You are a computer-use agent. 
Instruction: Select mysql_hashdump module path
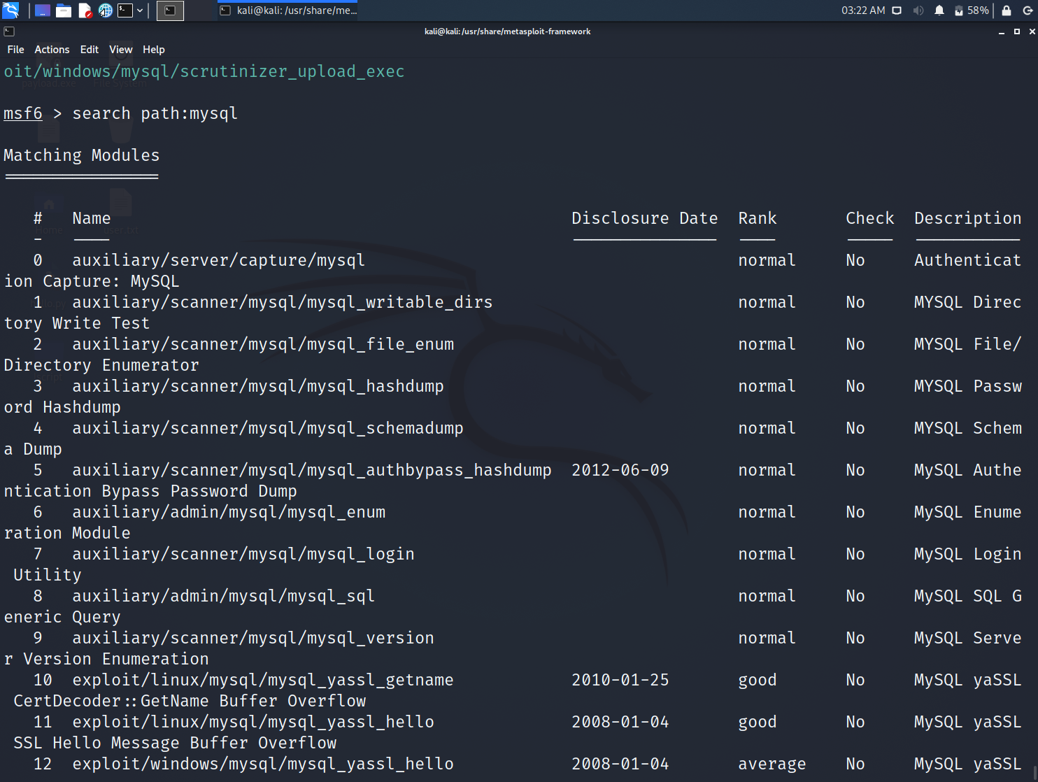point(258,386)
